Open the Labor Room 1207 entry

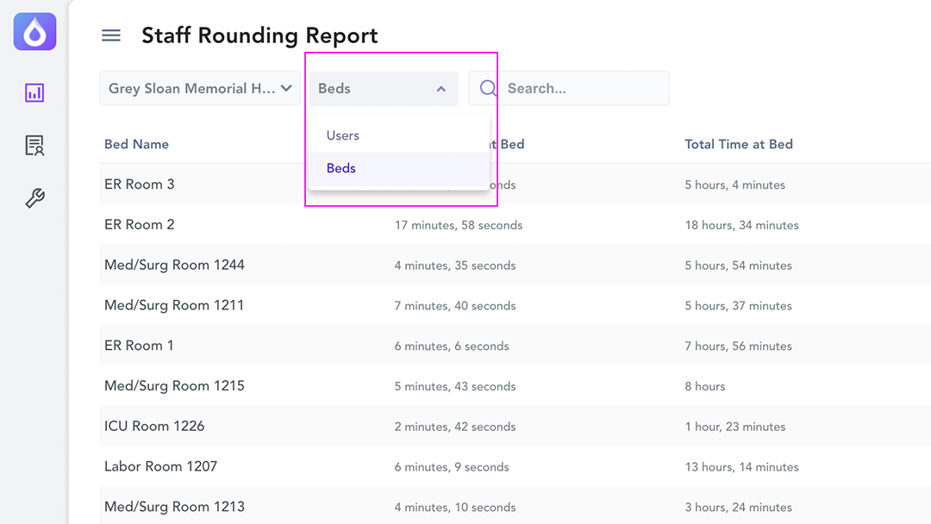click(160, 467)
